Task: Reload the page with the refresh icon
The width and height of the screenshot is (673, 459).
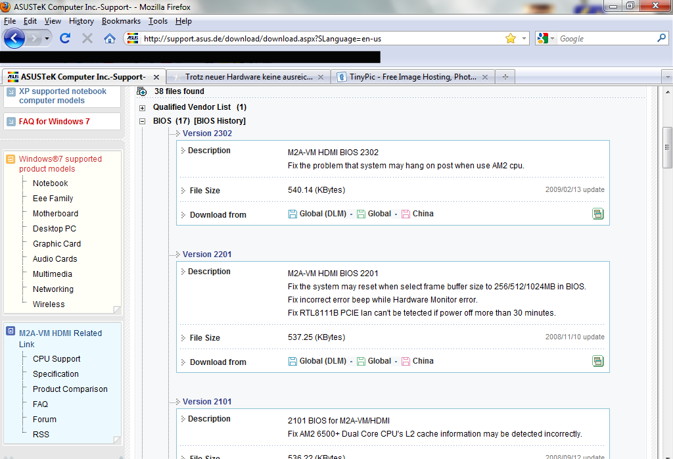Action: (x=65, y=39)
